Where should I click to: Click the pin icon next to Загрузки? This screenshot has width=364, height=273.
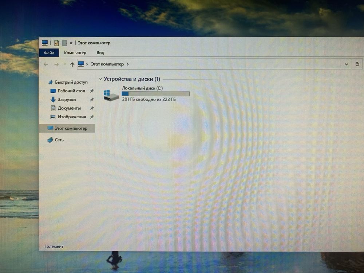[92, 100]
